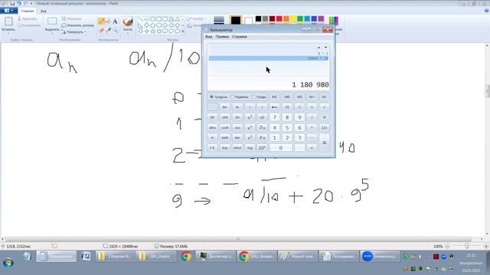This screenshot has width=490, height=275.
Task: Toggle the Inv key in calculator
Action: (x=224, y=107)
